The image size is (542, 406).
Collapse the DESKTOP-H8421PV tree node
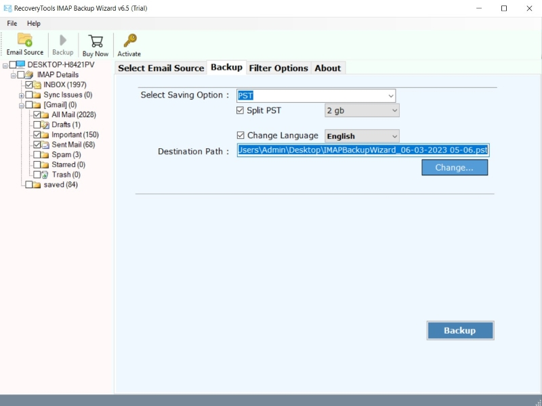tap(5, 65)
